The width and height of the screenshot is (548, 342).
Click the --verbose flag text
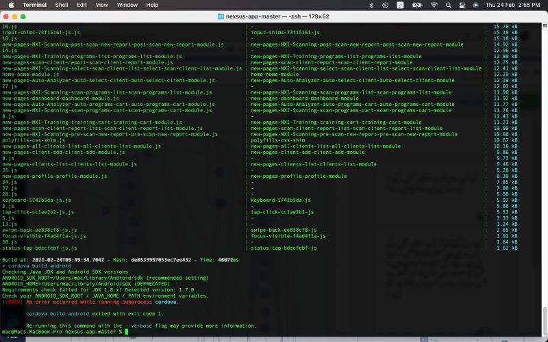point(138,326)
